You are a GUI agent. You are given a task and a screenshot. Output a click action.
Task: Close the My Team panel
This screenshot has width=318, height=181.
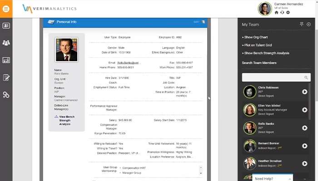point(308,24)
